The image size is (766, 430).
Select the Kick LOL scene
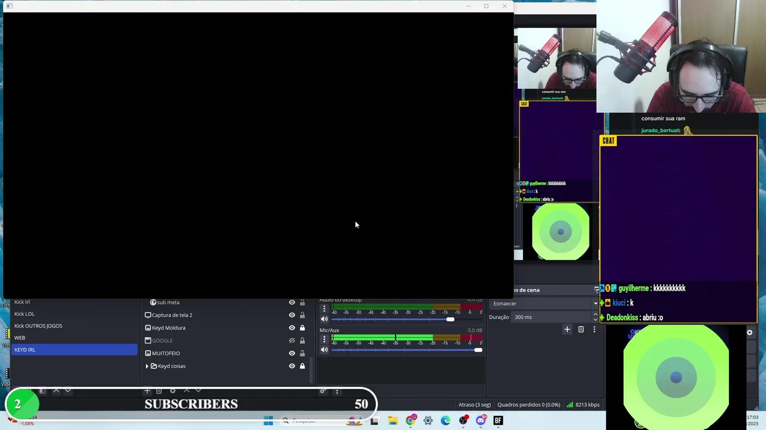(74, 314)
